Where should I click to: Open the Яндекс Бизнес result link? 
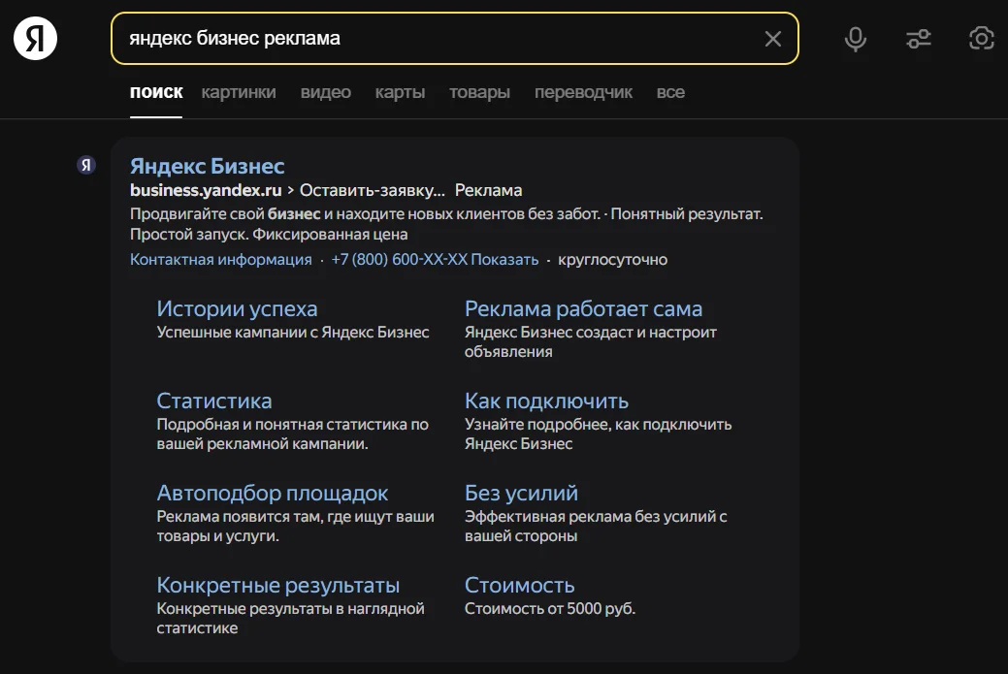tap(208, 165)
